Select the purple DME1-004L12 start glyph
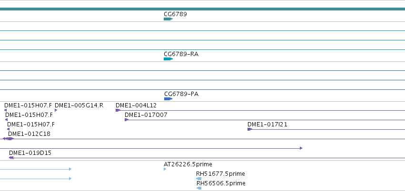 coord(118,110)
